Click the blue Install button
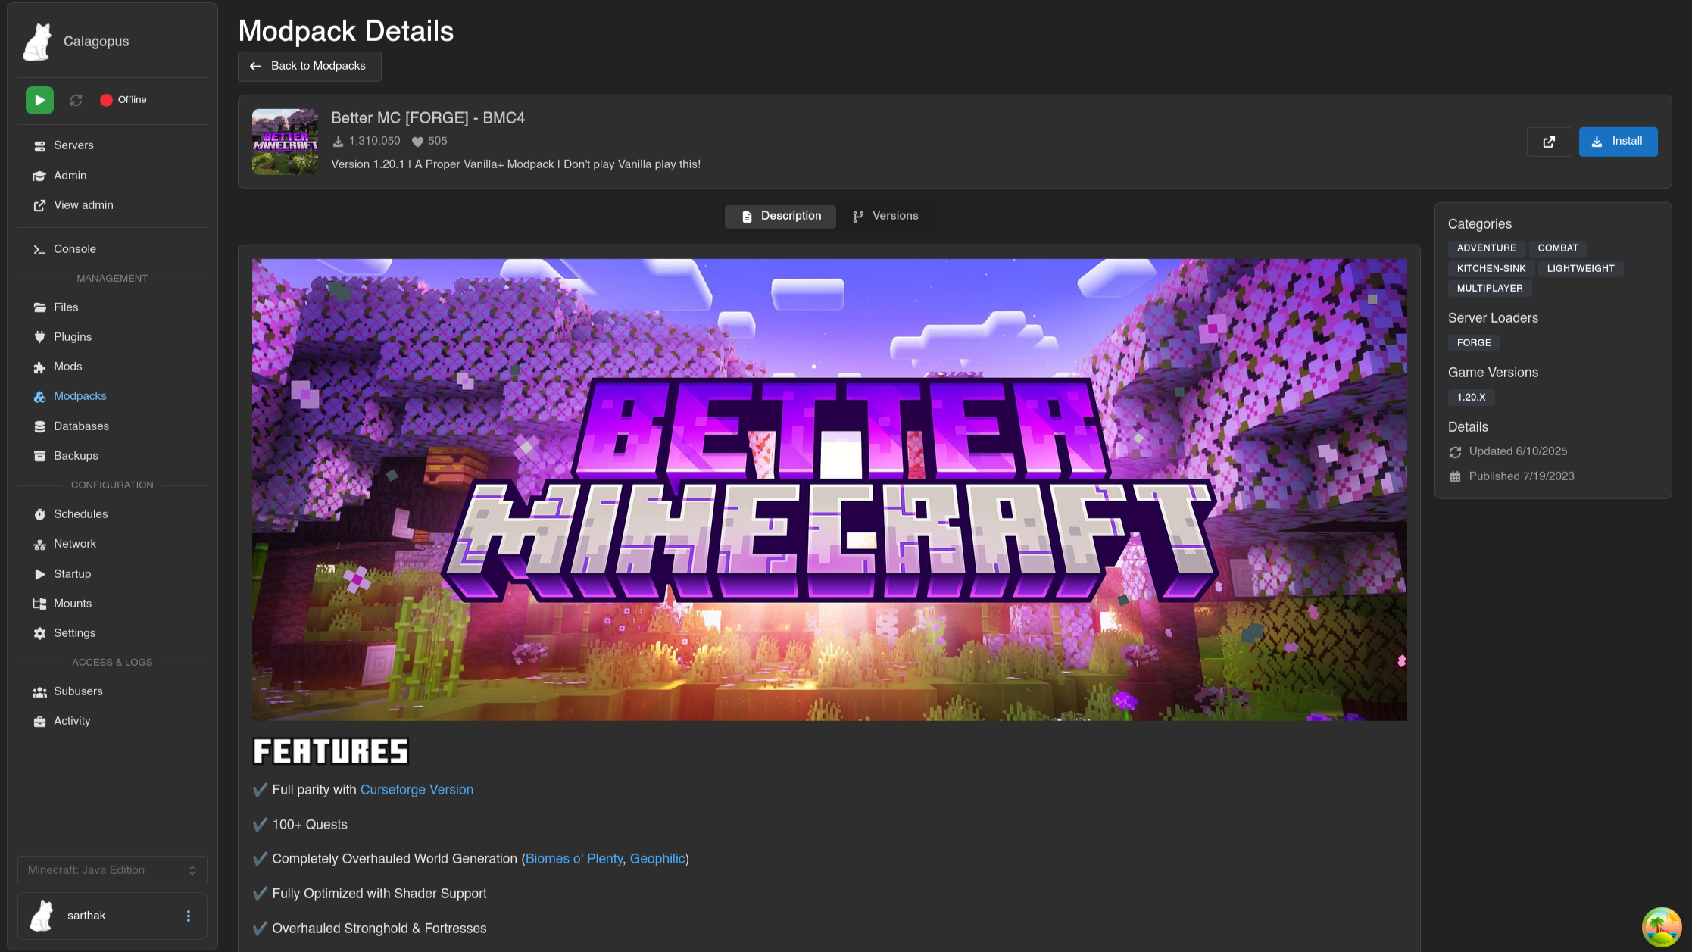The image size is (1692, 952). tap(1617, 142)
